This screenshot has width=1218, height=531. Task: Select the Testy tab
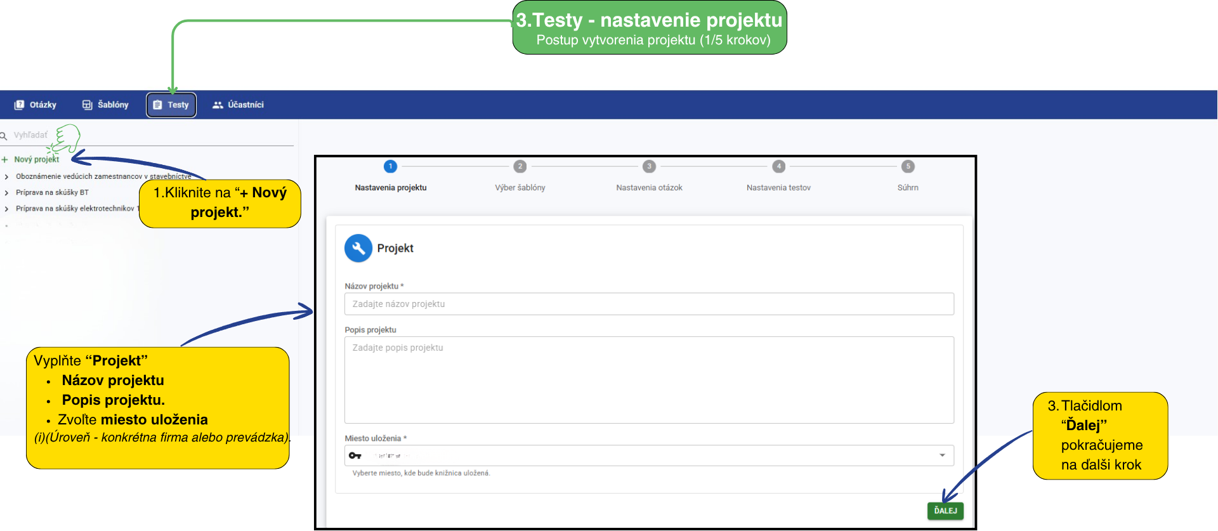(x=171, y=105)
